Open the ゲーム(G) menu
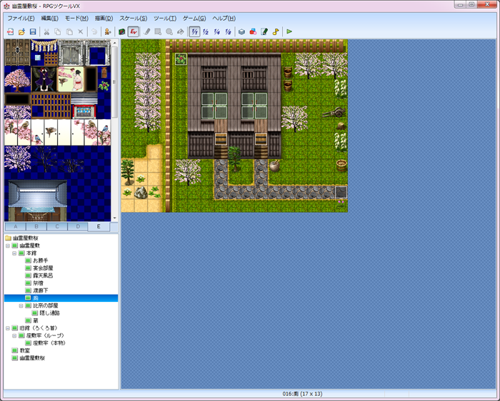 pyautogui.click(x=194, y=19)
